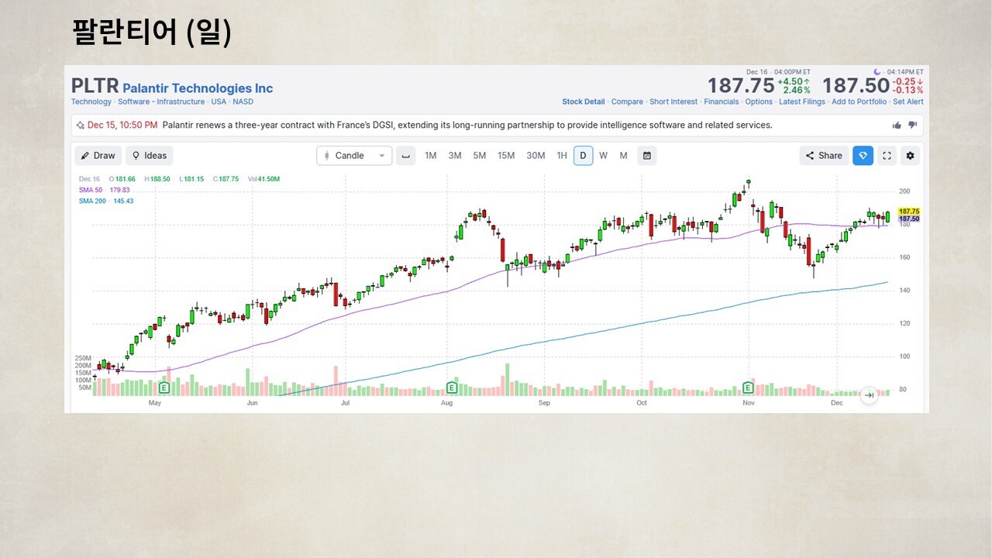
Task: Click the SMA 200 legend label
Action: click(92, 201)
